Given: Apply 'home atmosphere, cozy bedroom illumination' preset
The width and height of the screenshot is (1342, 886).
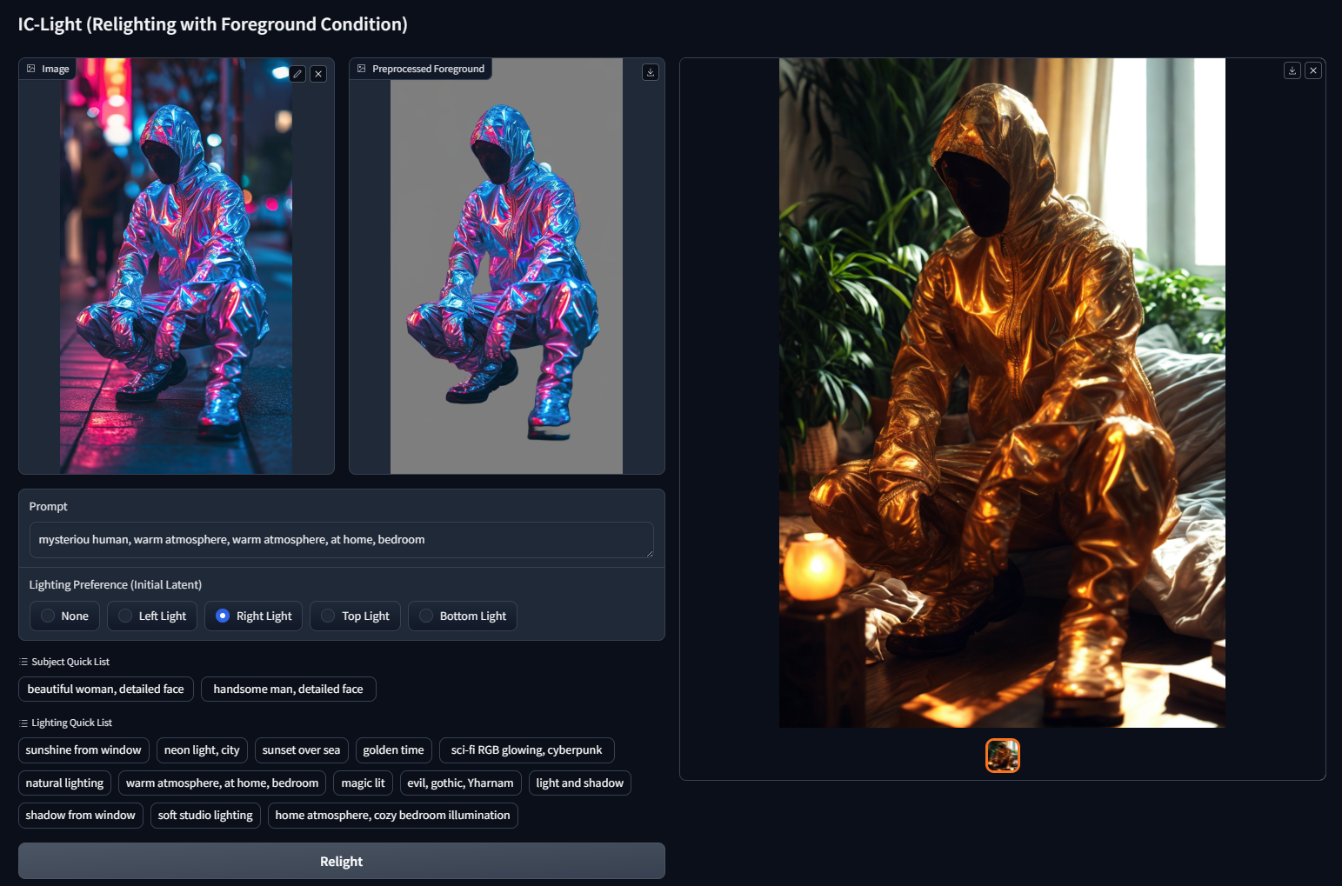Looking at the screenshot, I should (x=393, y=816).
